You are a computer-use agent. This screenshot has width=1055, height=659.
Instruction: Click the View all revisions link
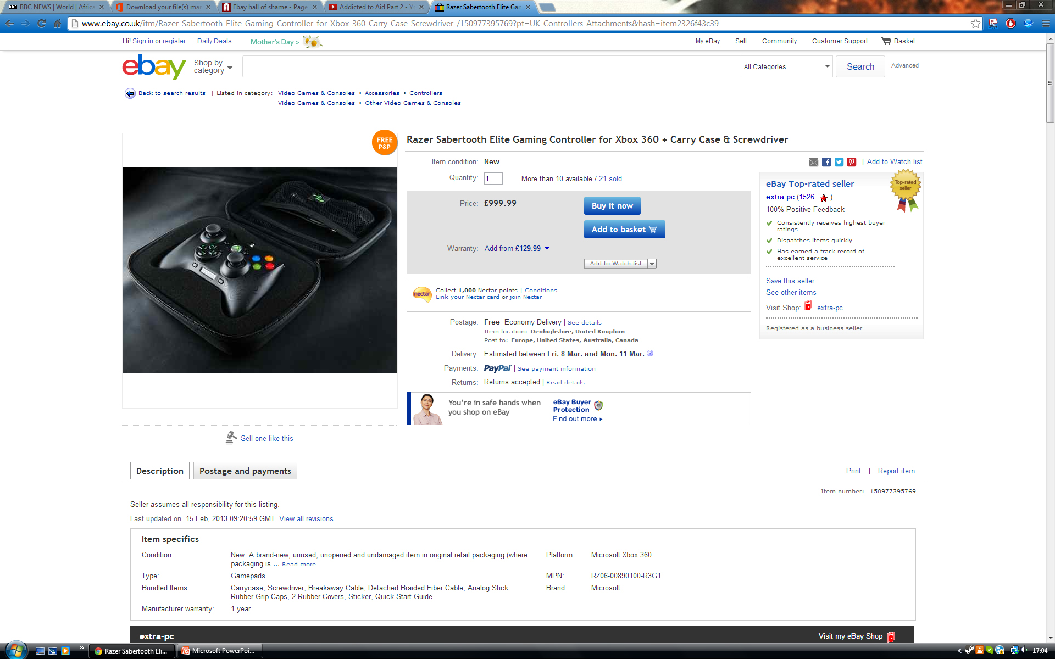coord(306,518)
